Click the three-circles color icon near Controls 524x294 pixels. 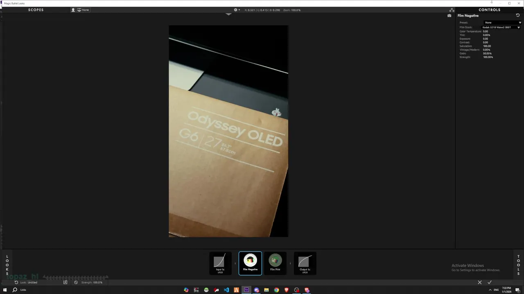pyautogui.click(x=452, y=10)
